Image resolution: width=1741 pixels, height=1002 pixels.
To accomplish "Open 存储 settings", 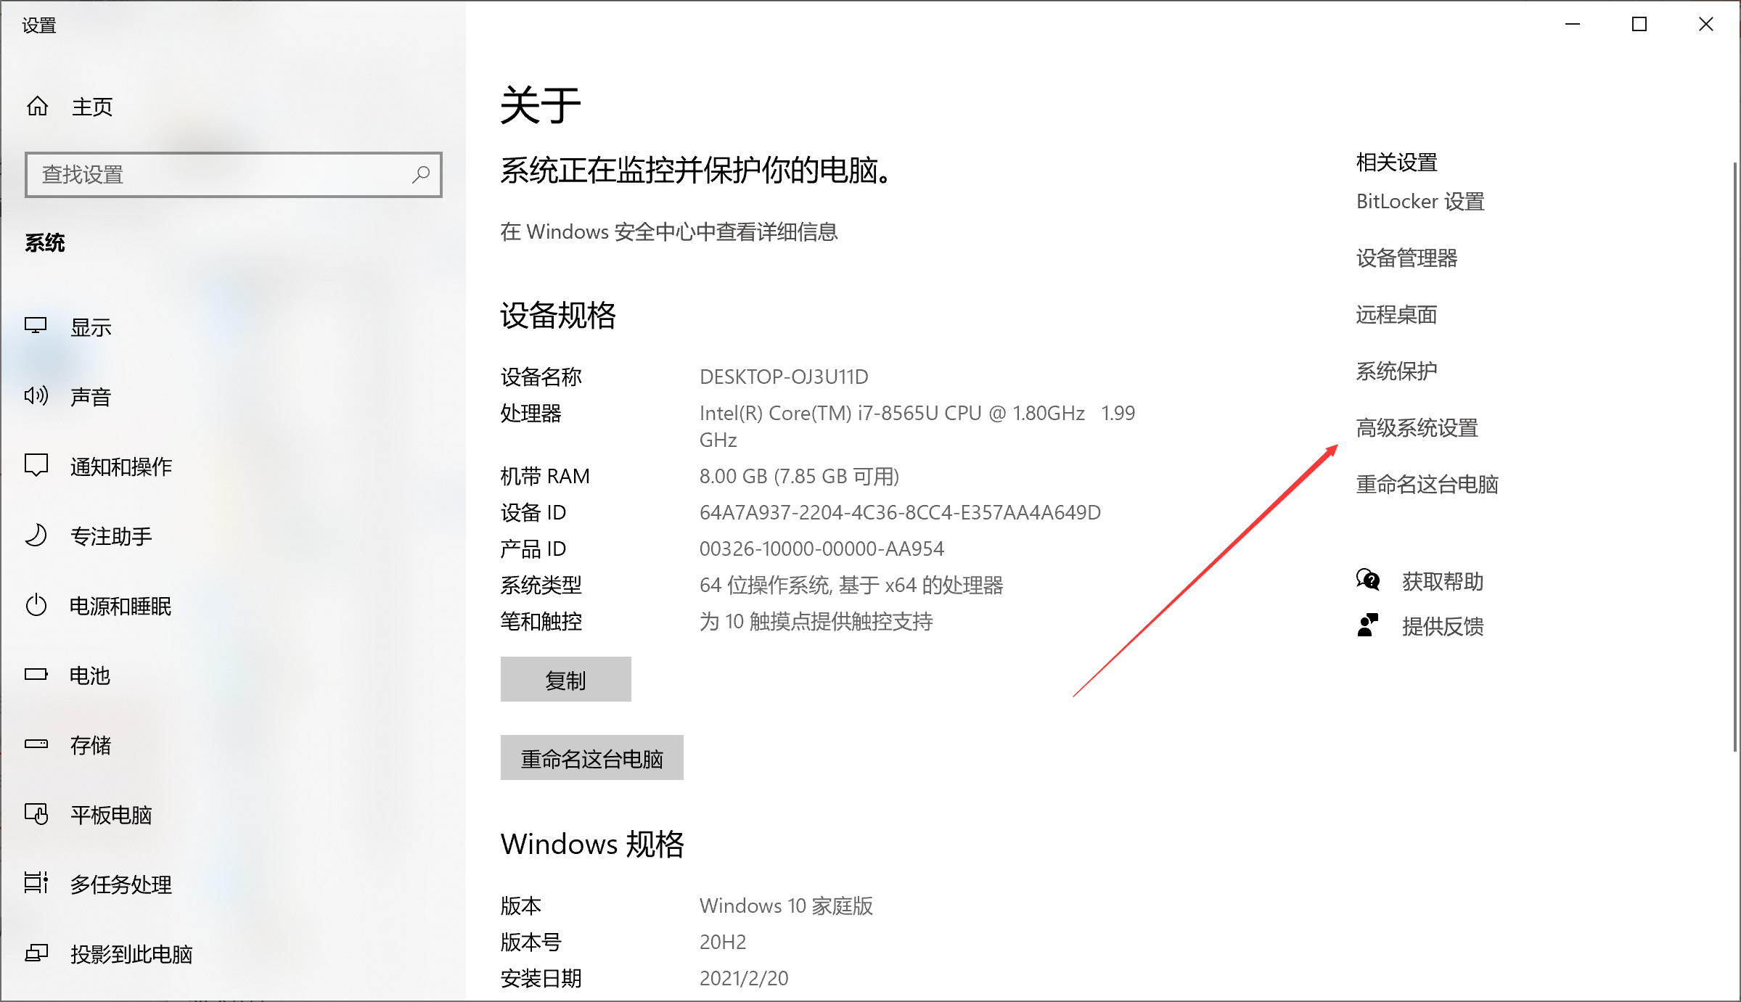I will [89, 745].
